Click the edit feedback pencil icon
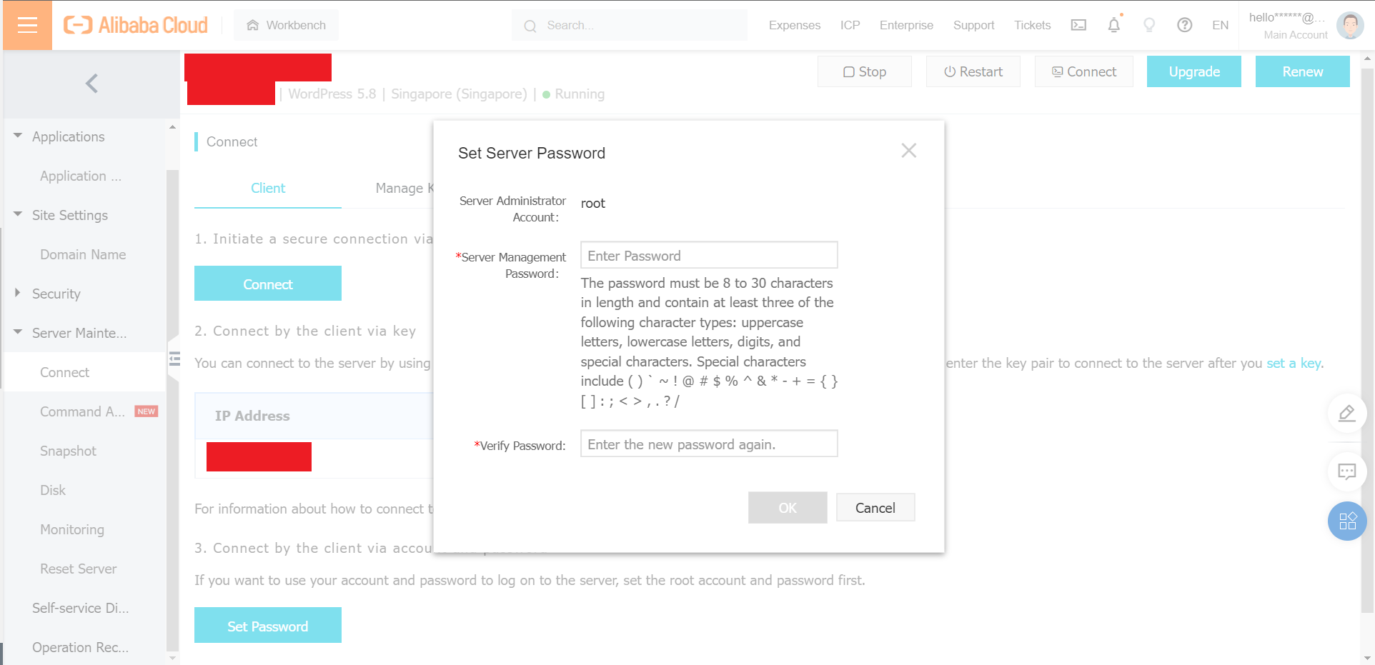 click(1347, 413)
